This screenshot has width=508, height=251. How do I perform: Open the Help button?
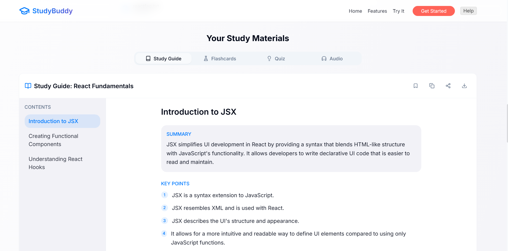[468, 11]
